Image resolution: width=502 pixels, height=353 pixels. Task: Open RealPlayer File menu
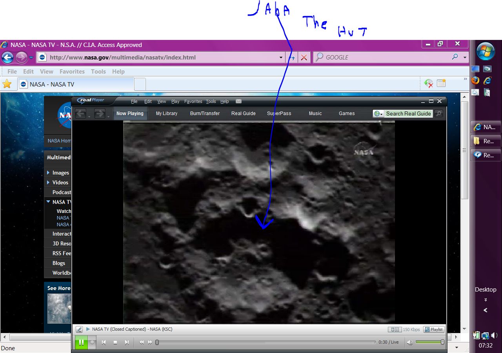[x=134, y=101]
